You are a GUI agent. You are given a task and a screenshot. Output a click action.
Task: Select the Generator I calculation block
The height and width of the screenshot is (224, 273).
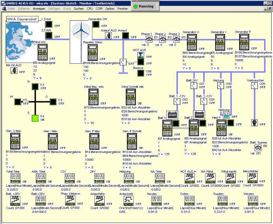click(220, 42)
